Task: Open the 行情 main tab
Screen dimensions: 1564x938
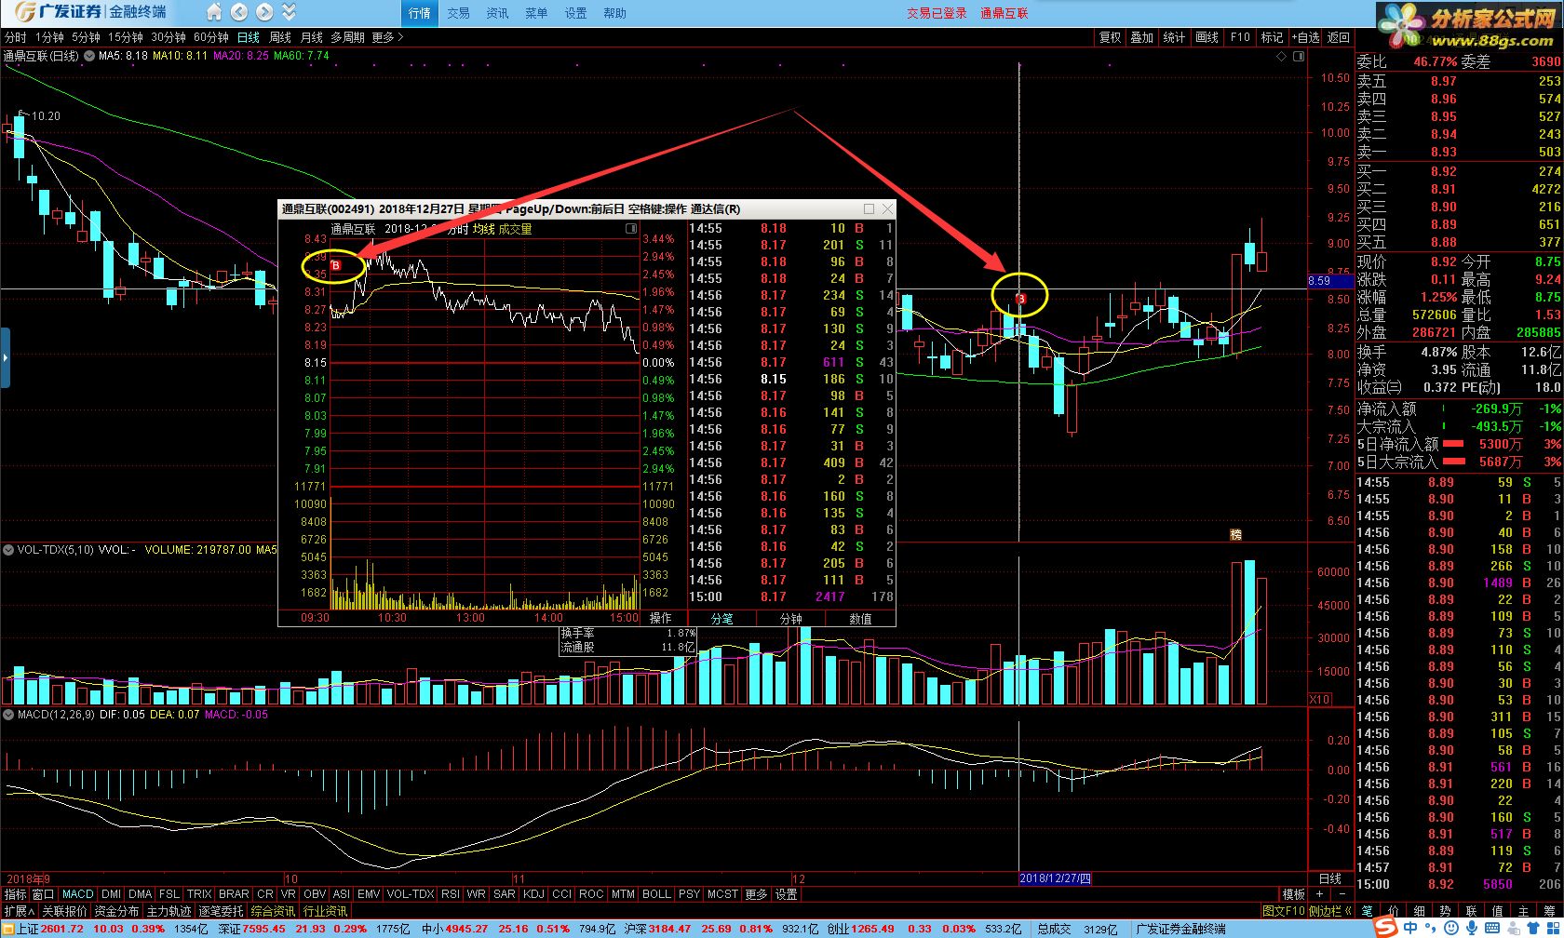Action: [x=420, y=13]
